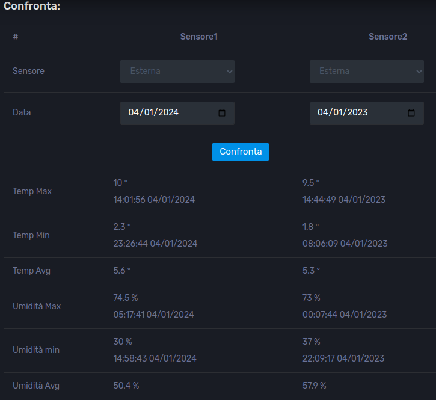Click the day '04' in Sensore1 date

134,112
